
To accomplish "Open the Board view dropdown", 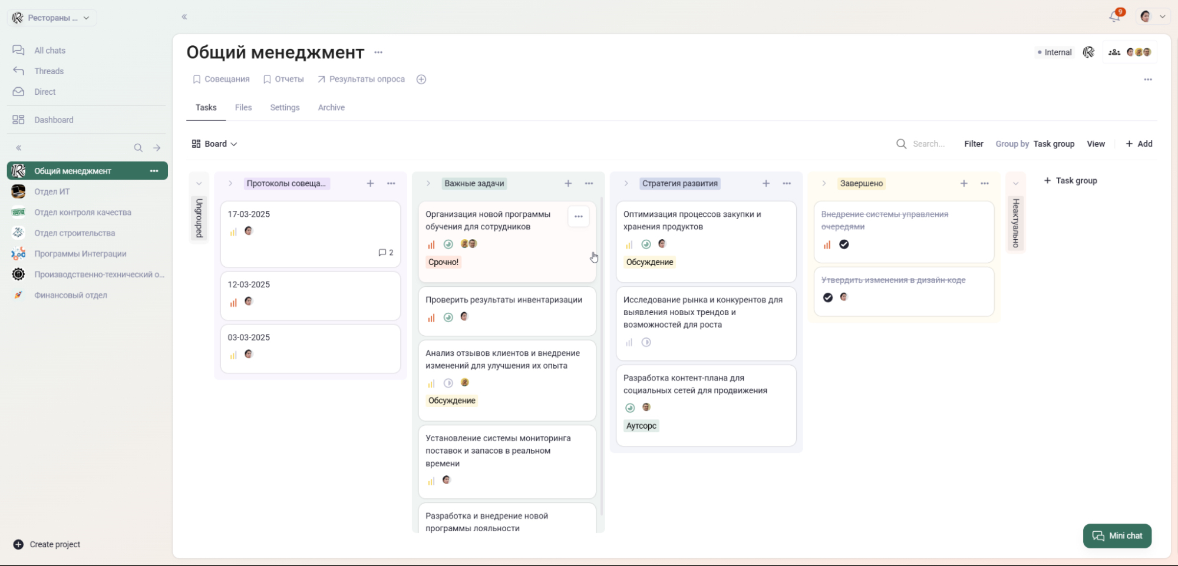I will tap(215, 144).
